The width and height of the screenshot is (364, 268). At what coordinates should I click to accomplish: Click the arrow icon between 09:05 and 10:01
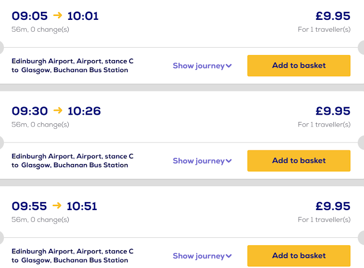click(x=57, y=16)
